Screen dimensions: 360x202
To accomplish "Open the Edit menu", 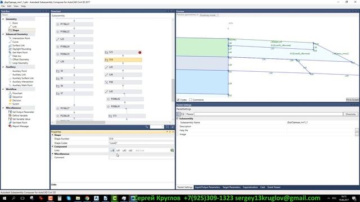I will pos(9,6).
